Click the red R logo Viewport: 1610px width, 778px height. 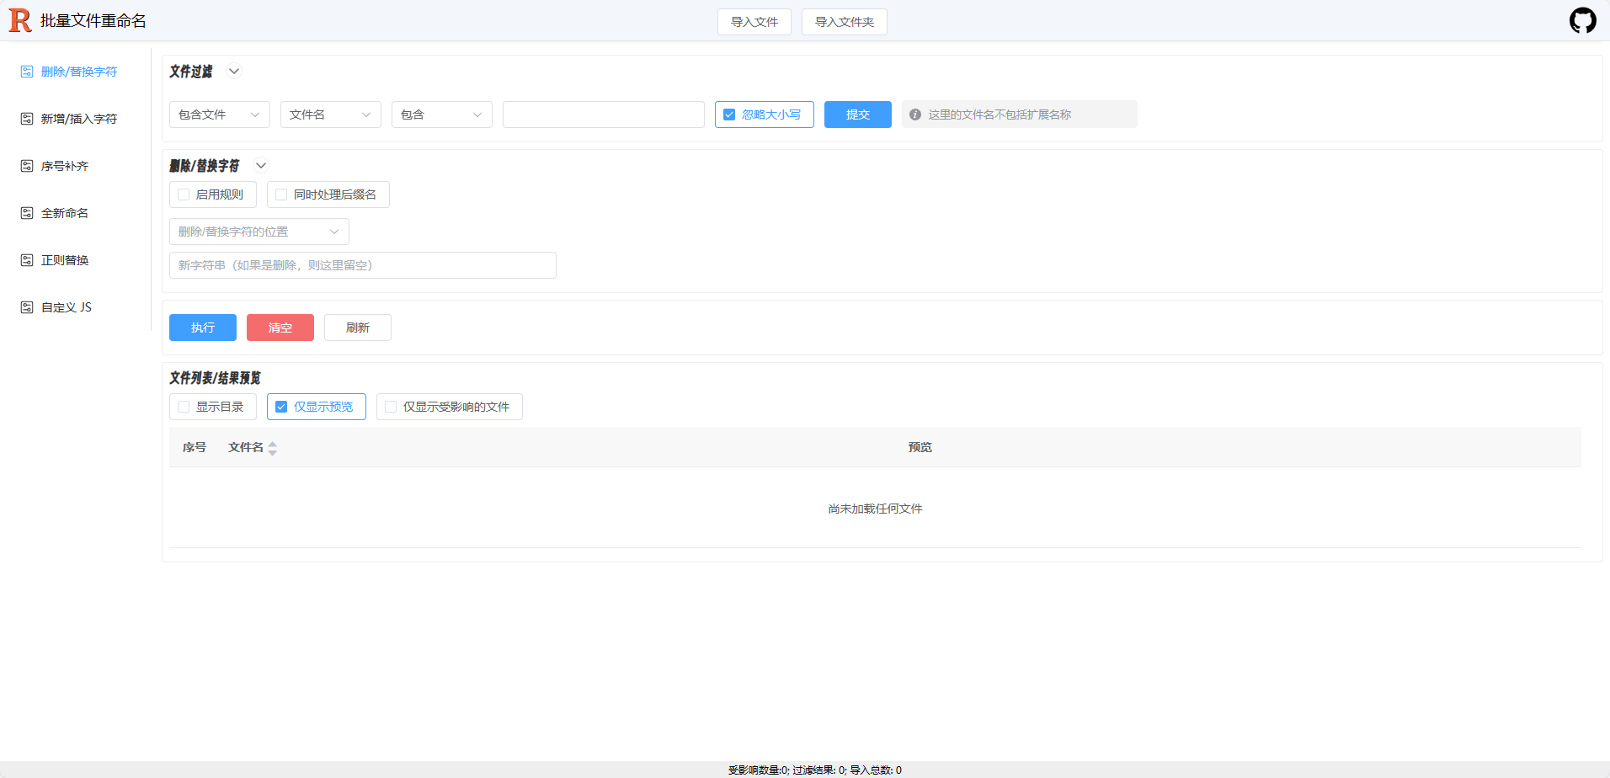coord(19,19)
